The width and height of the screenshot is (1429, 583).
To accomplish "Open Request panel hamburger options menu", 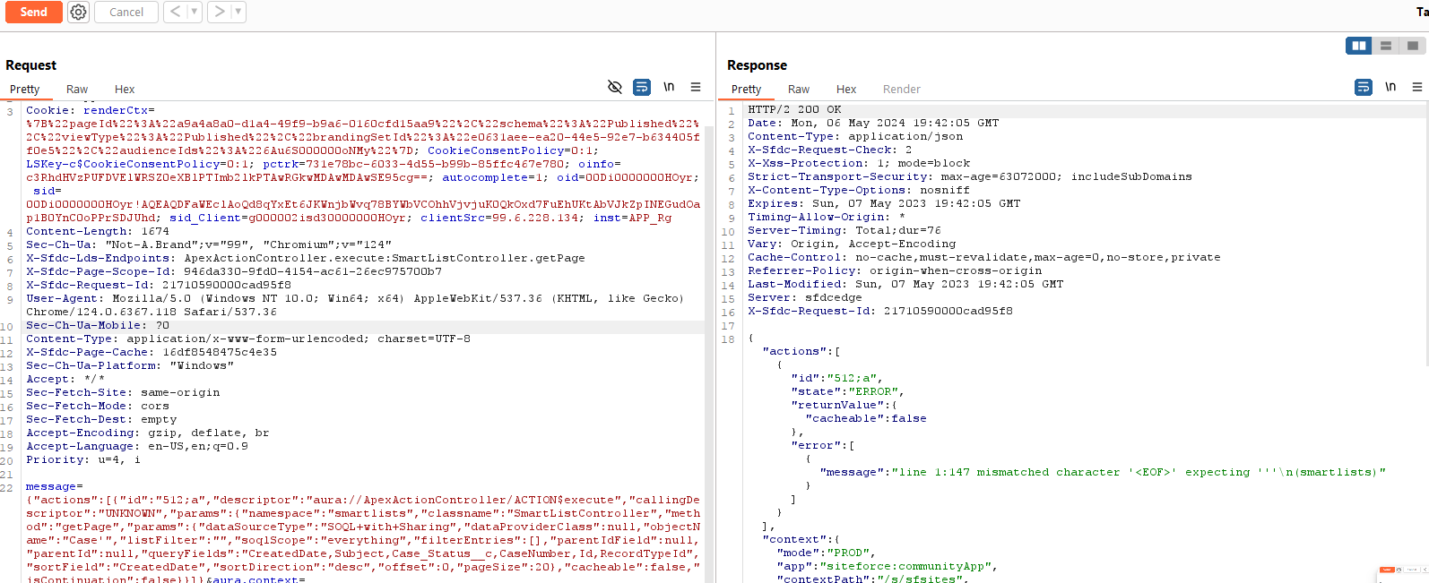I will pos(696,87).
